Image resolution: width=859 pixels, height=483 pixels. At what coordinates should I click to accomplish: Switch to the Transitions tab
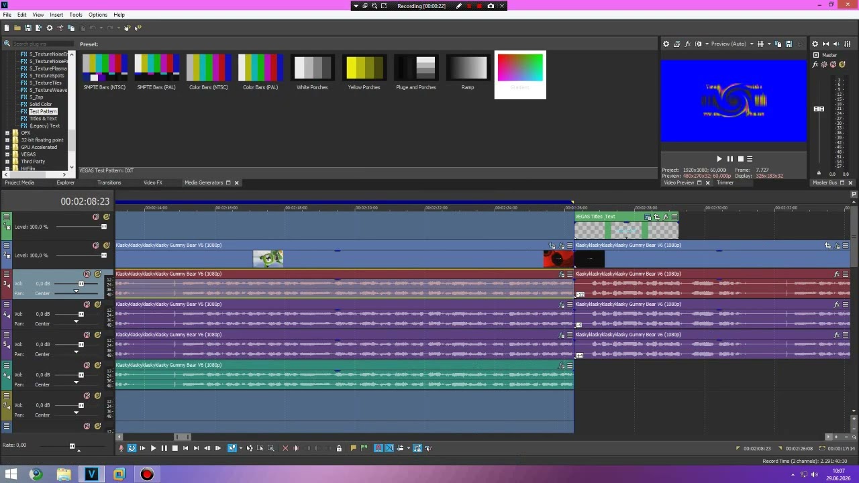click(x=109, y=182)
